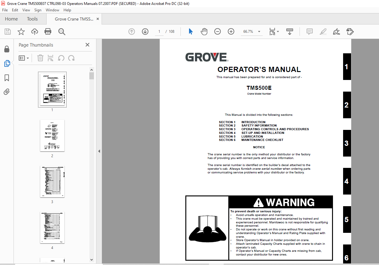Click thumbnail panel scroll up arrow

[x=91, y=70]
